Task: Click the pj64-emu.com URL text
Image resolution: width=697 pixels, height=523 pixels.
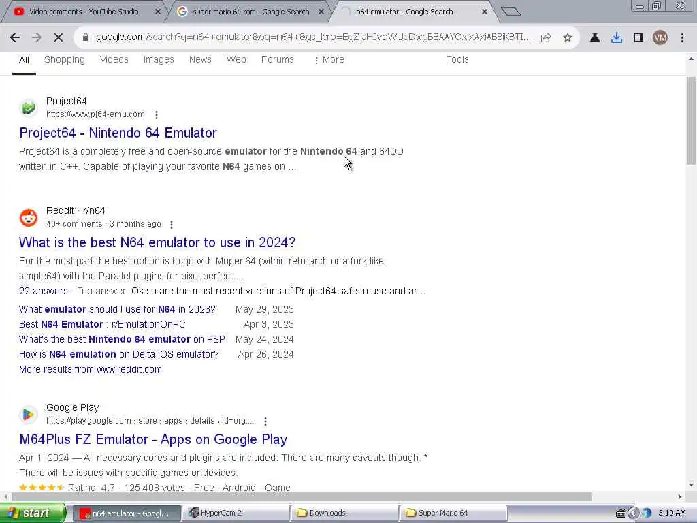Action: (x=95, y=114)
